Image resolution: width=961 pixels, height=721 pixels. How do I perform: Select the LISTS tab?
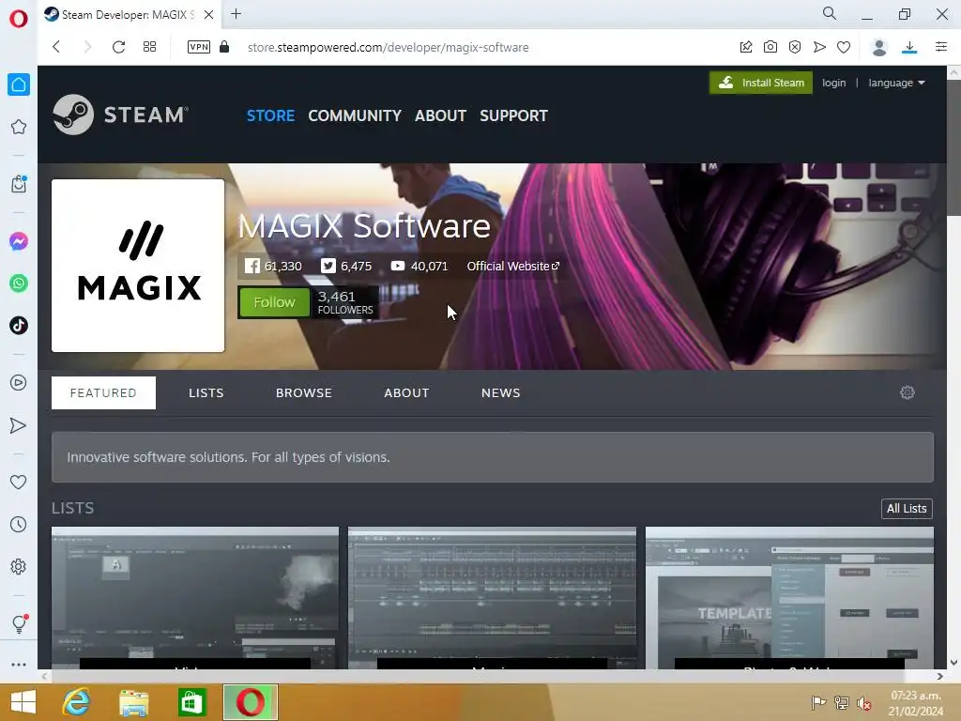206,393
